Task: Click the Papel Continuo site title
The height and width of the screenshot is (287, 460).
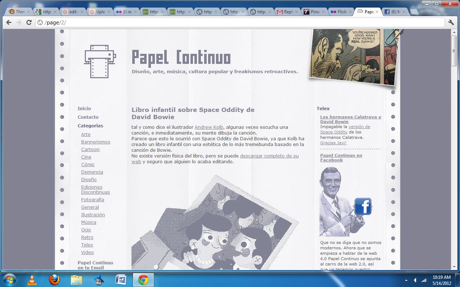Action: click(x=181, y=57)
